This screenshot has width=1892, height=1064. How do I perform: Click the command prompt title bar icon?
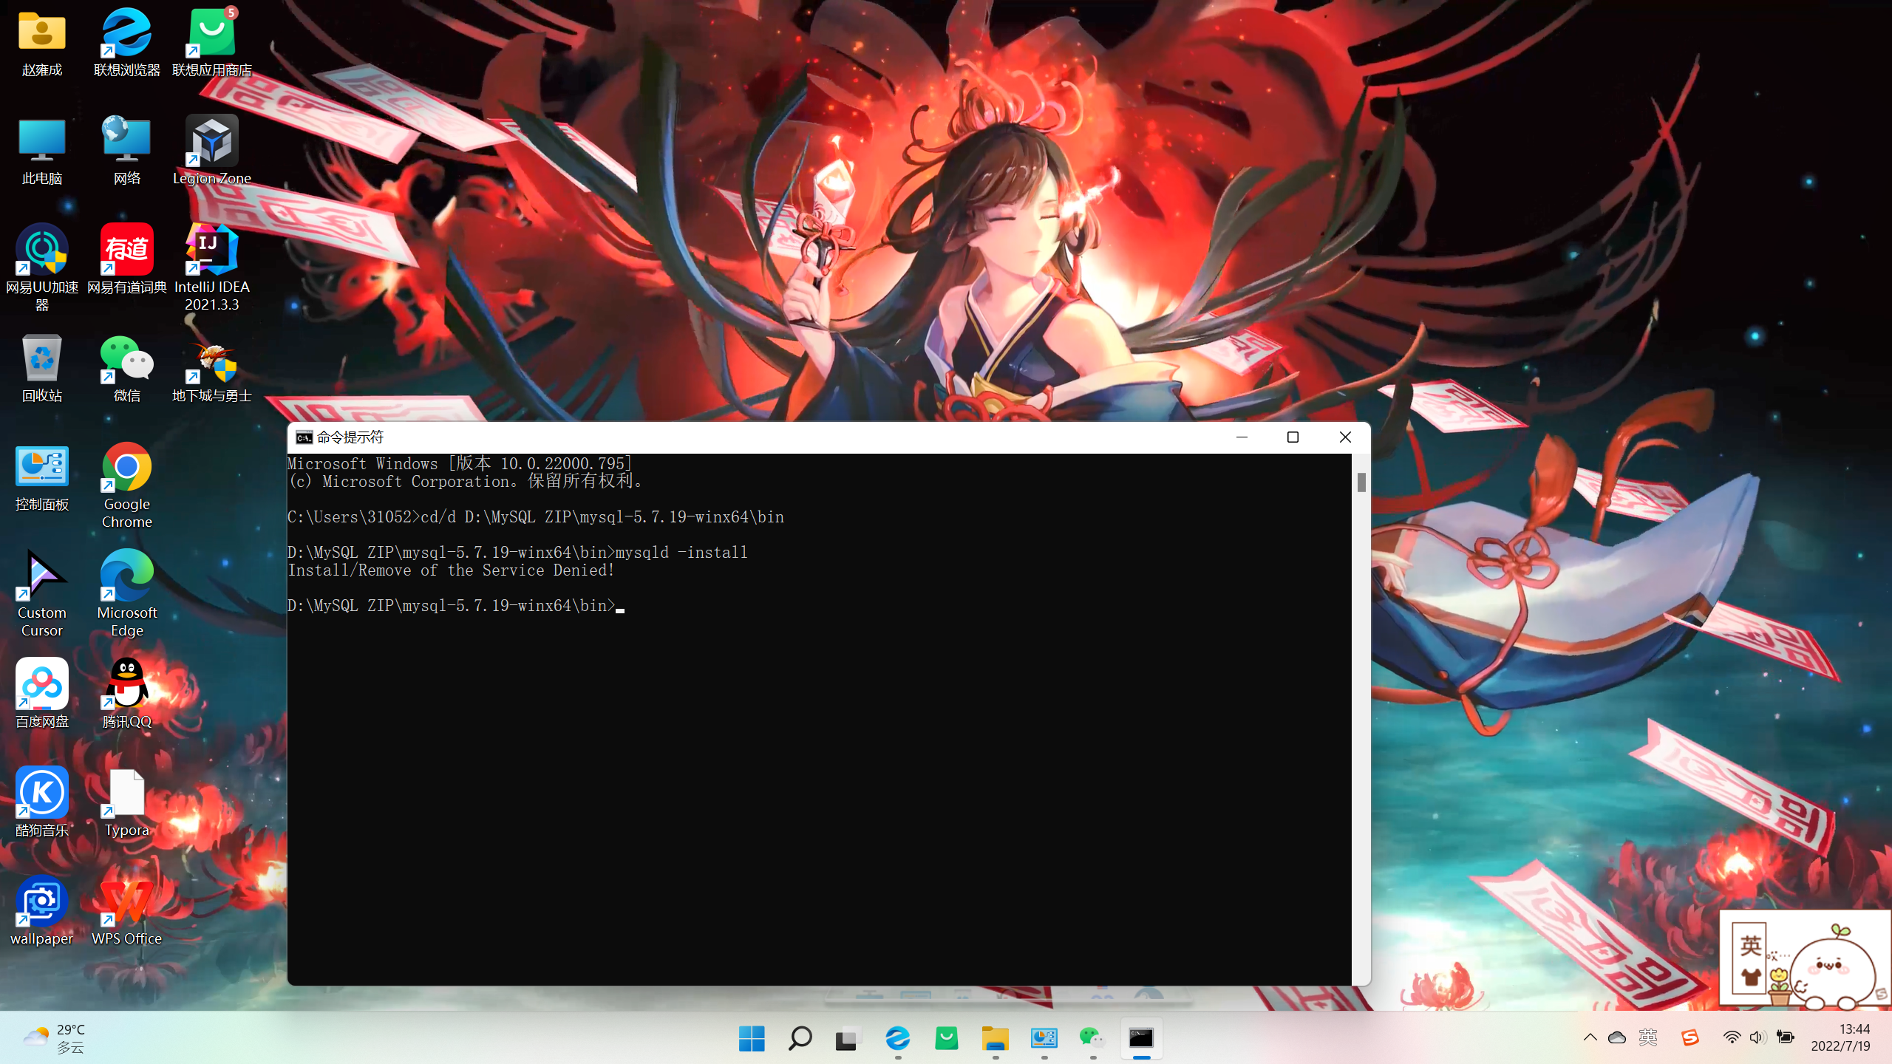coord(304,437)
